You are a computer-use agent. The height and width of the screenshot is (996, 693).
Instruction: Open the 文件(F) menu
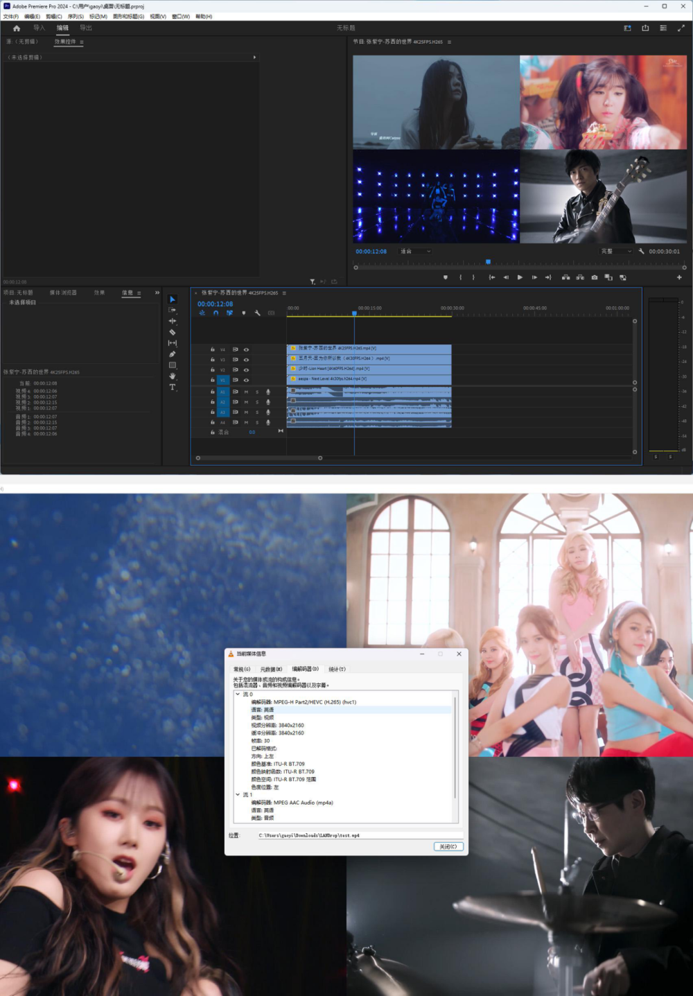[11, 17]
